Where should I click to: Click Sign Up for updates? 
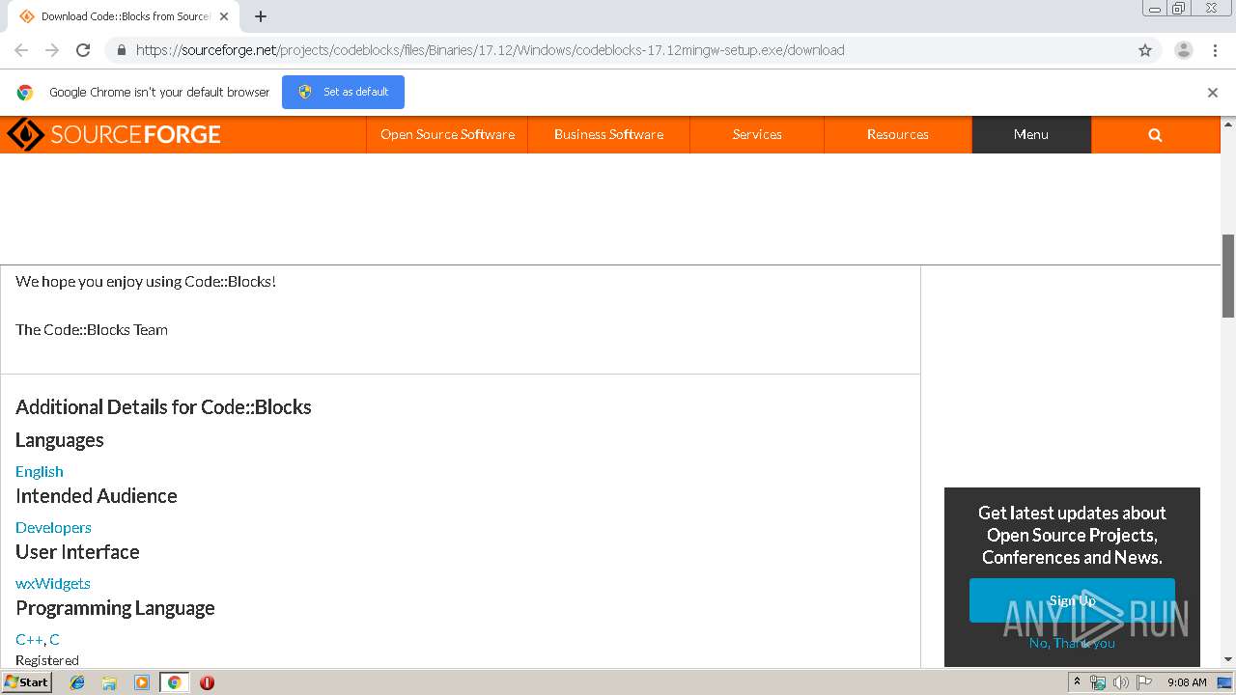pyautogui.click(x=1072, y=600)
